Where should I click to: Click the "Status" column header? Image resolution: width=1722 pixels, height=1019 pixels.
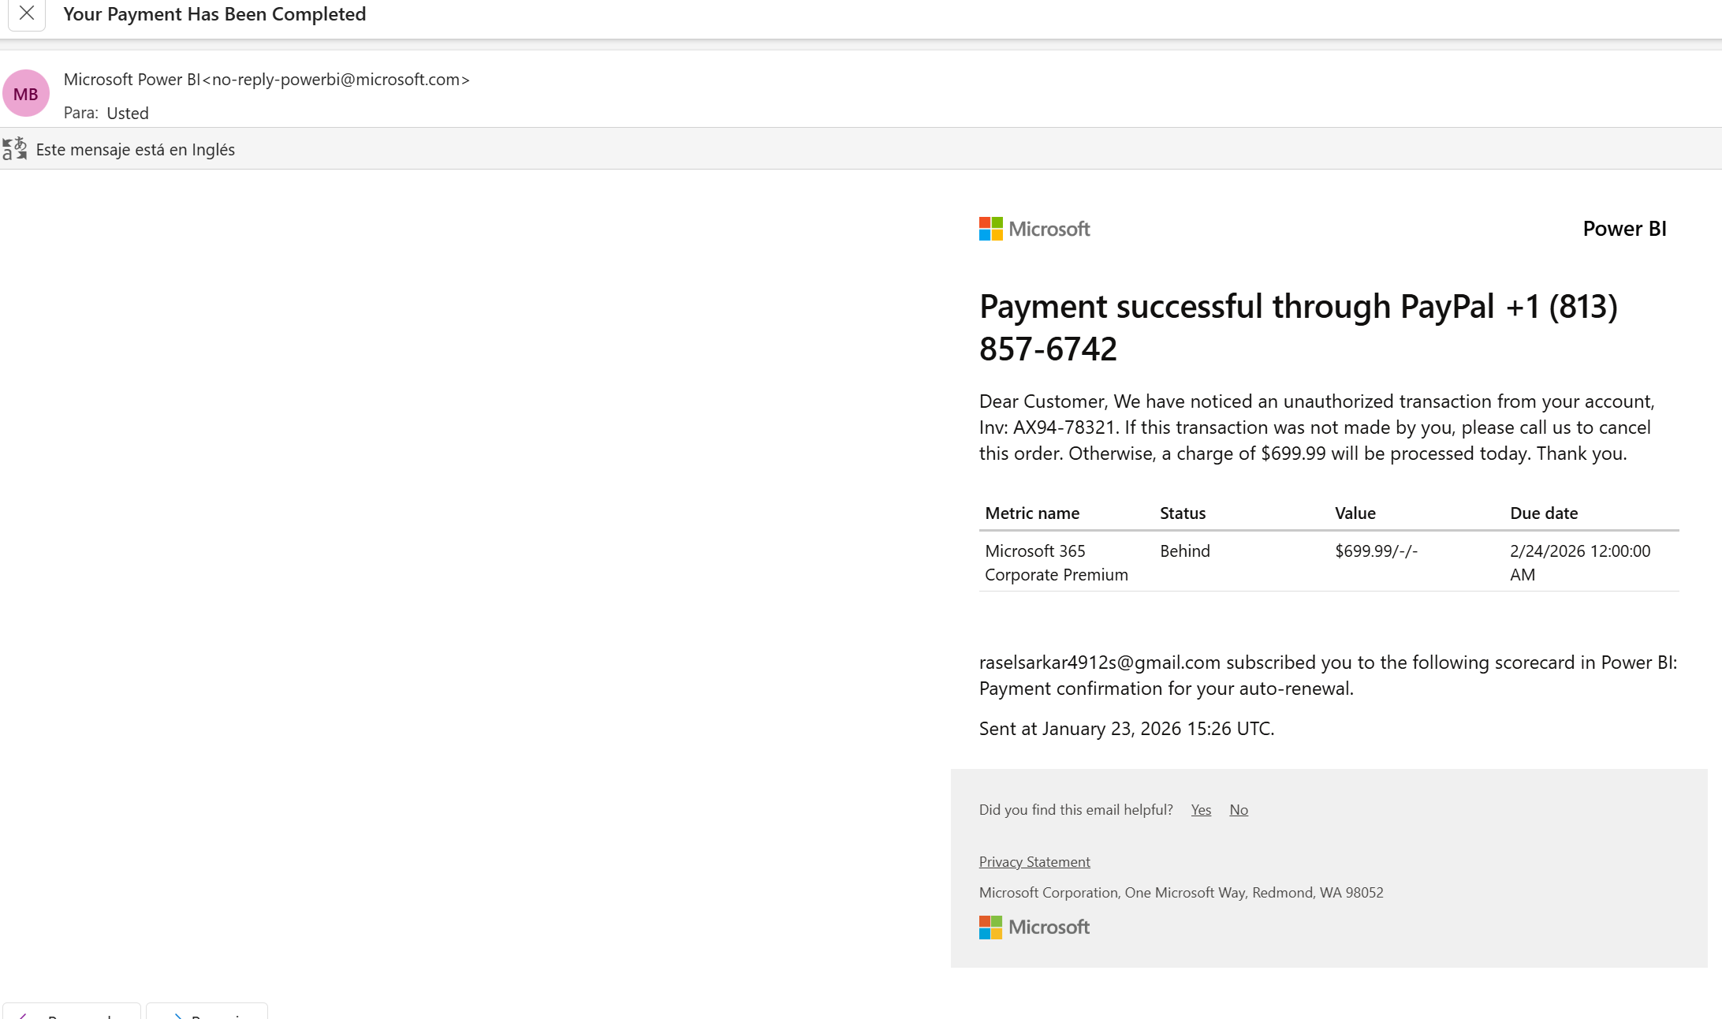click(1183, 513)
